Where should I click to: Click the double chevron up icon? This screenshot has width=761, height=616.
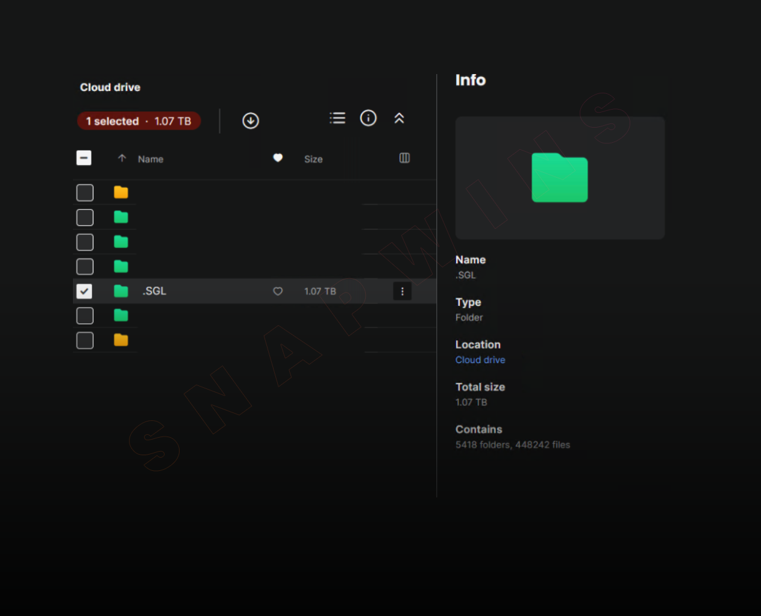pyautogui.click(x=399, y=118)
